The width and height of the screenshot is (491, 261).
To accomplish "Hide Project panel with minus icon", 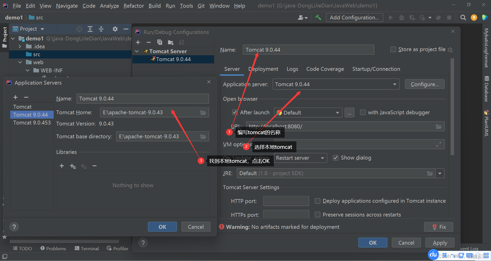I will pos(126,29).
